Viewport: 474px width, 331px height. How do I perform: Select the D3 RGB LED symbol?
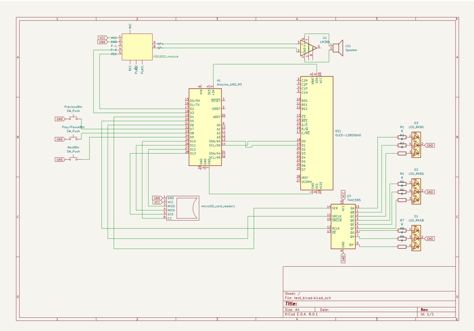416,145
